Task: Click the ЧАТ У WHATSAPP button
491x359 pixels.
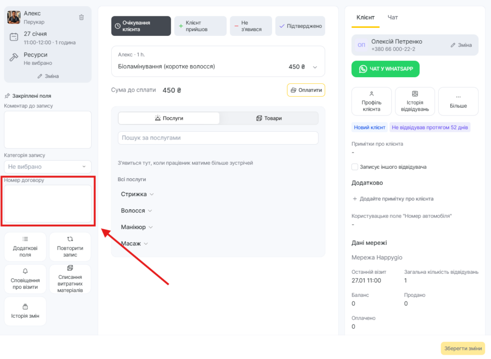Action: click(386, 69)
